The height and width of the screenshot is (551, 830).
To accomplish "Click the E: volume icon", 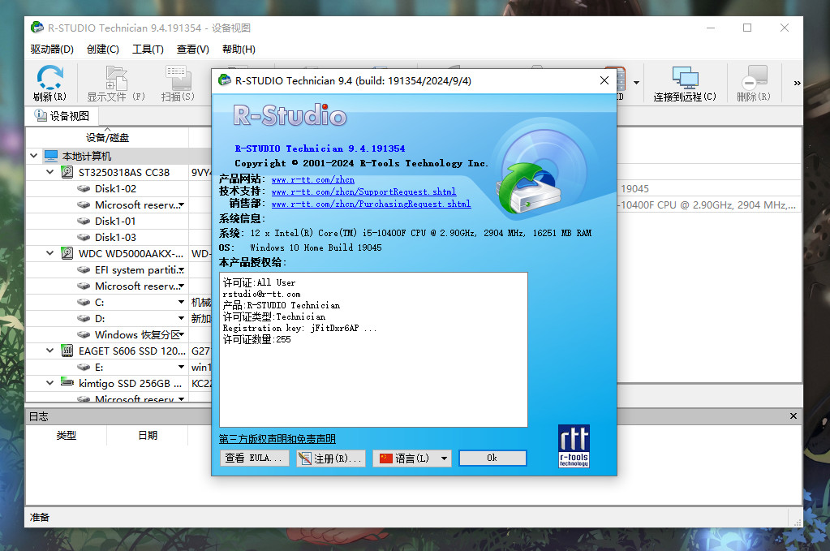I will [84, 368].
